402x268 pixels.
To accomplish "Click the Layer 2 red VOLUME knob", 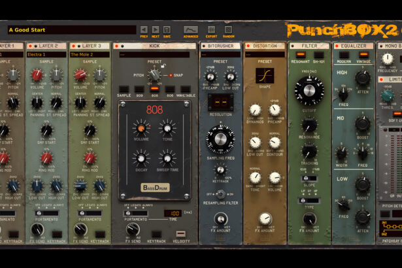I will [37, 75].
